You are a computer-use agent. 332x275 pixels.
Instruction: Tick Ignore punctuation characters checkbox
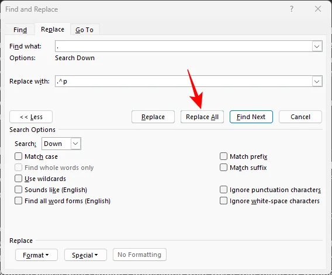(223, 190)
